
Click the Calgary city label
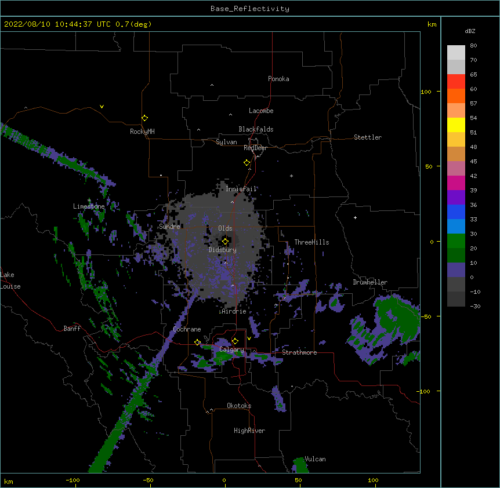[x=232, y=349]
